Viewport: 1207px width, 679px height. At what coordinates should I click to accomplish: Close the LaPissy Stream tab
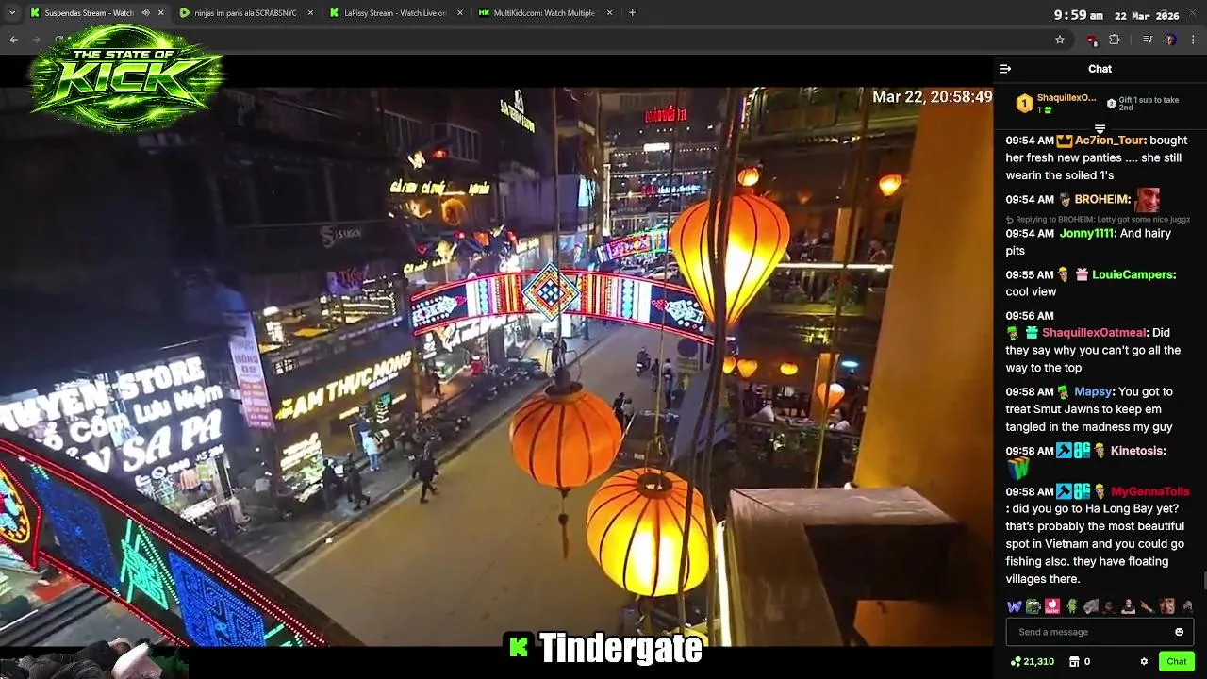[x=460, y=13]
